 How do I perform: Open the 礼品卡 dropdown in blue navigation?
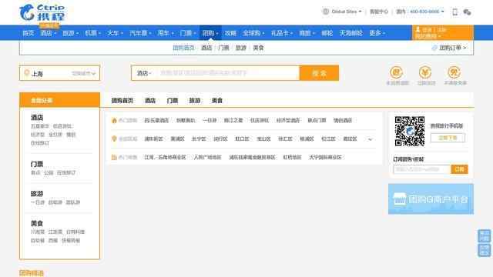[x=282, y=33]
